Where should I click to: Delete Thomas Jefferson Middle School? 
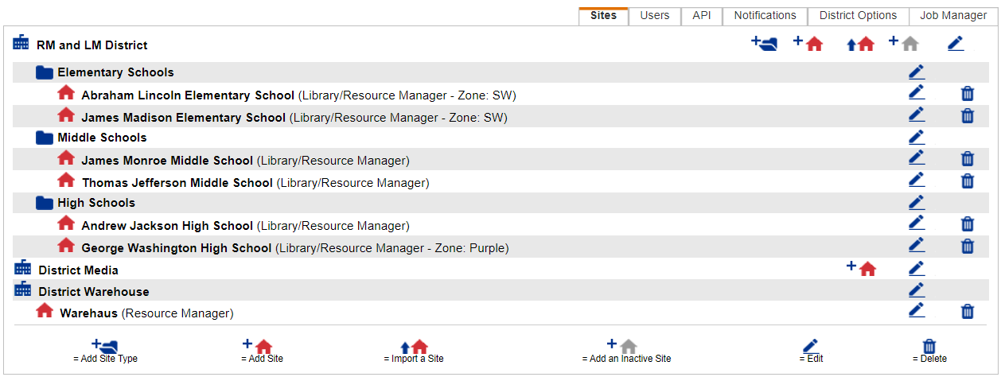(x=968, y=181)
